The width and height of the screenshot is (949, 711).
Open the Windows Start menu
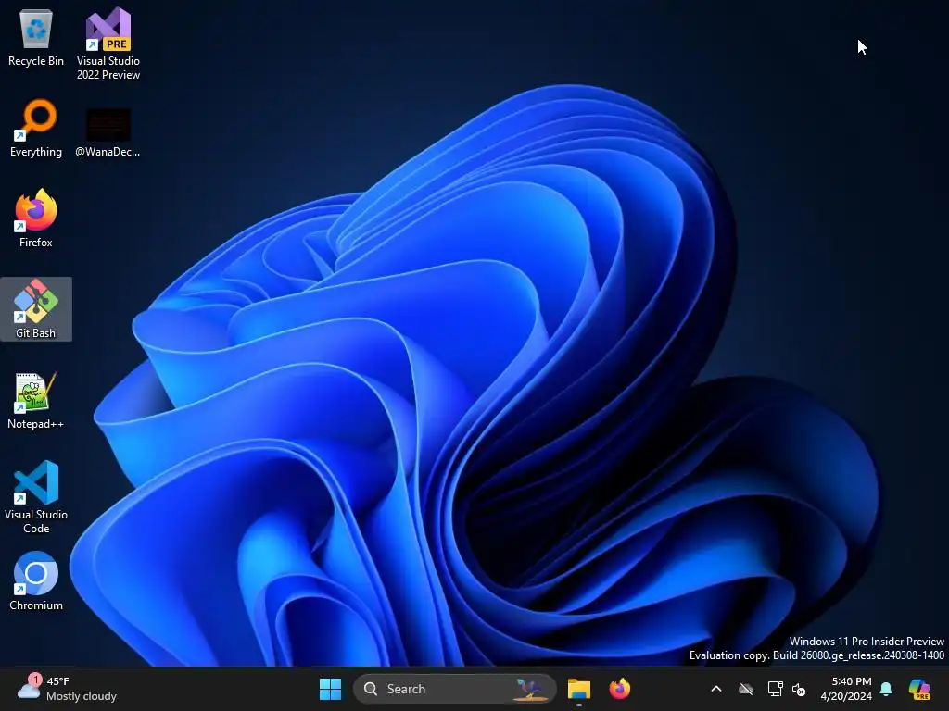(330, 689)
